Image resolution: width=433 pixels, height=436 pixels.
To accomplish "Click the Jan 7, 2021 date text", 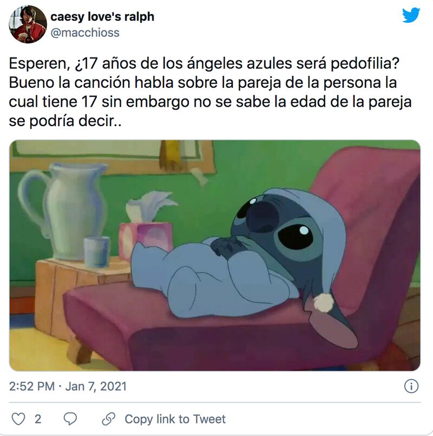I will point(96,386).
